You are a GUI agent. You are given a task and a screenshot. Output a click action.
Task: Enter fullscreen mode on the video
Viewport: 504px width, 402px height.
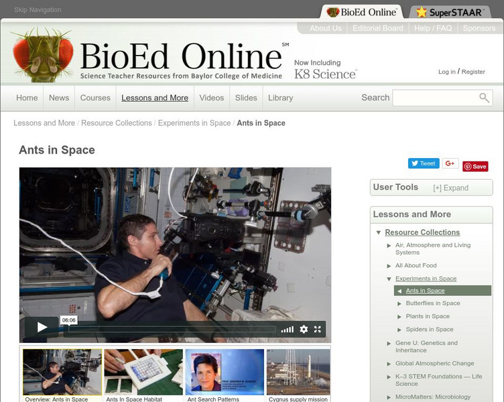pyautogui.click(x=318, y=329)
